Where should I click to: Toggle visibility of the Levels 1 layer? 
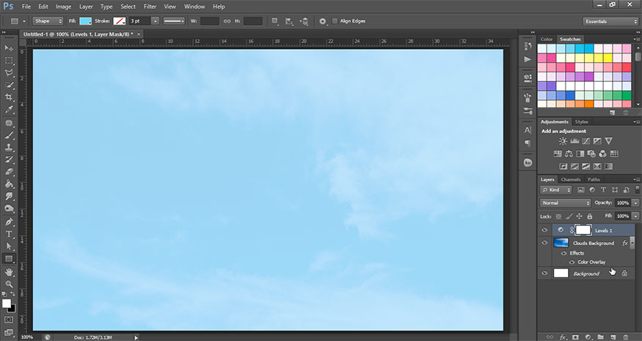point(544,230)
